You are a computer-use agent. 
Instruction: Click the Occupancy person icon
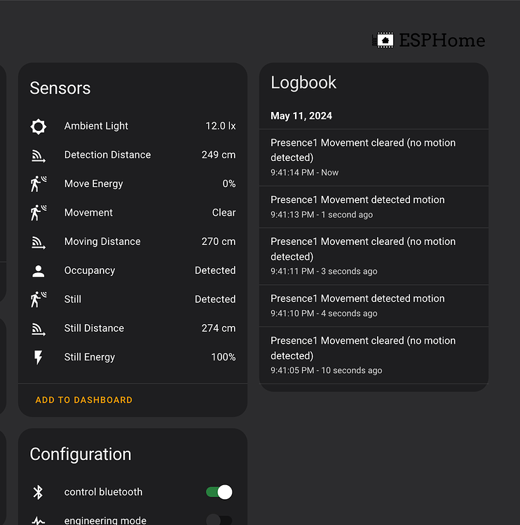[39, 271]
